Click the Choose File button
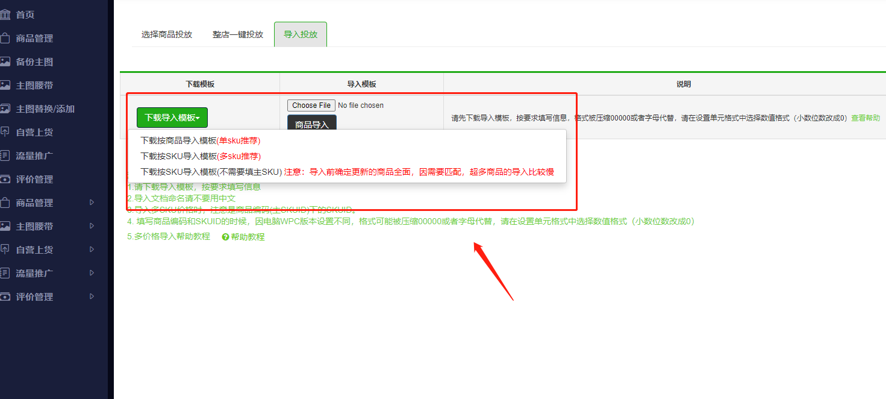This screenshot has width=886, height=399. pyautogui.click(x=311, y=105)
